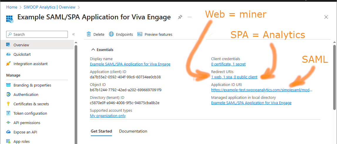Image resolution: width=337 pixels, height=144 pixels.
Task: Collapse the Essentials section
Action: 93,50
